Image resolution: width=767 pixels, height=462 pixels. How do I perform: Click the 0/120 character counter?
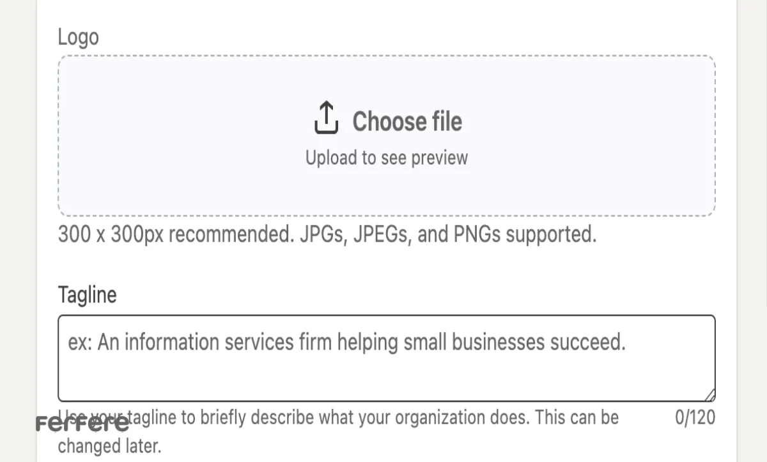[695, 418]
